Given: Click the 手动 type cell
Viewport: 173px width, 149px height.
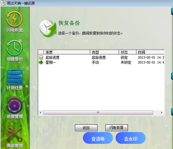Looking at the screenshot, I should pos(95,63).
